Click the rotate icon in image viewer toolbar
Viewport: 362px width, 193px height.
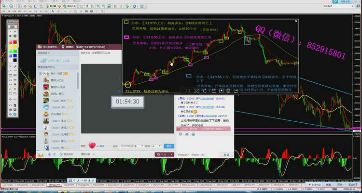coord(204,91)
